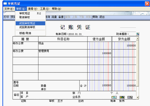Click the 出纳 label at the bottom
Image resolution: width=150 pixels, height=106 pixels.
click(x=81, y=101)
